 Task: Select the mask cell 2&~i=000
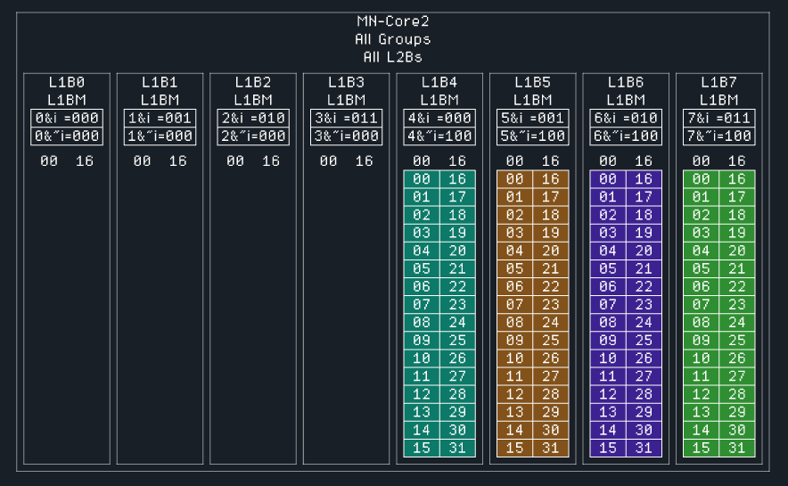pyautogui.click(x=253, y=136)
